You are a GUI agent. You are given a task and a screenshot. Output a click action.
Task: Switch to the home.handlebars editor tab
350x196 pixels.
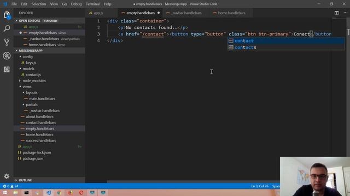[231, 13]
